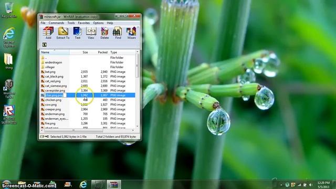Viewport: 336px width, 189px height.
Task: Click the Screencast-O-Matic recorder taskbar button
Action: [98, 184]
